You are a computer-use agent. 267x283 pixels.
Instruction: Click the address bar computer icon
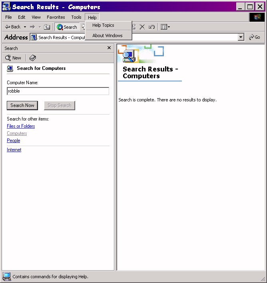pyautogui.click(x=34, y=38)
